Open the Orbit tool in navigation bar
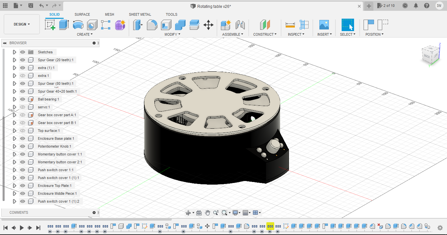Screen dimensions: 447x235 (x=188, y=213)
